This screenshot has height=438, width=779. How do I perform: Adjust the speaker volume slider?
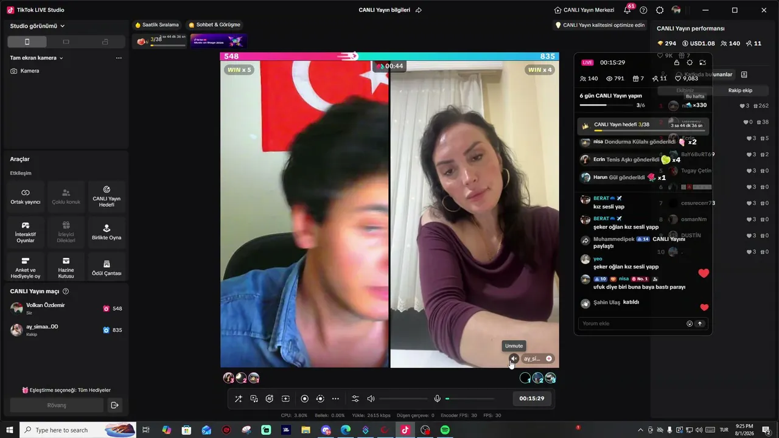[x=403, y=398]
